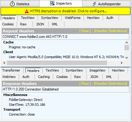Open the Statistics tab
This screenshot has width=132, height=122.
[x=20, y=4]
